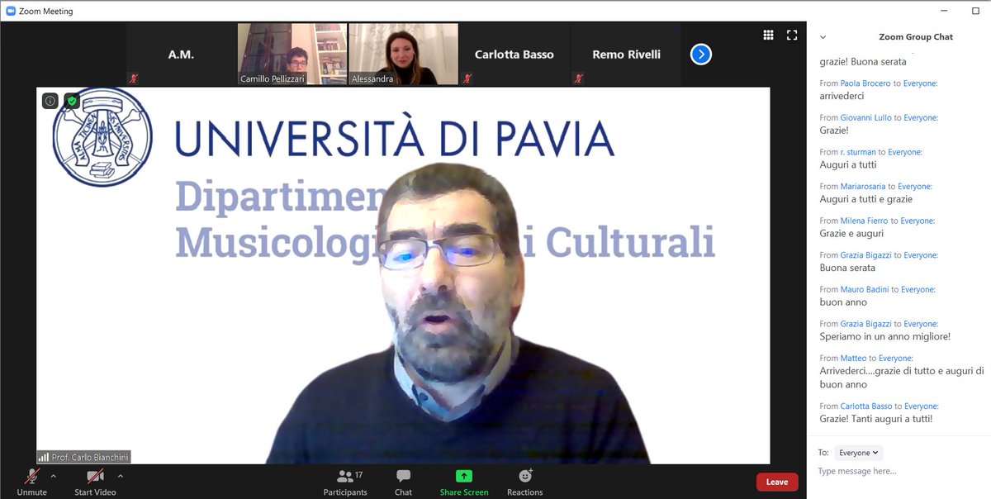Screen dimensions: 991x499
Task: Enter fullscreen via the expand icon
Action: (x=791, y=36)
